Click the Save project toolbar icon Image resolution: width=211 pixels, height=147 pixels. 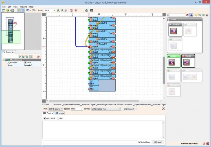pos(13,10)
